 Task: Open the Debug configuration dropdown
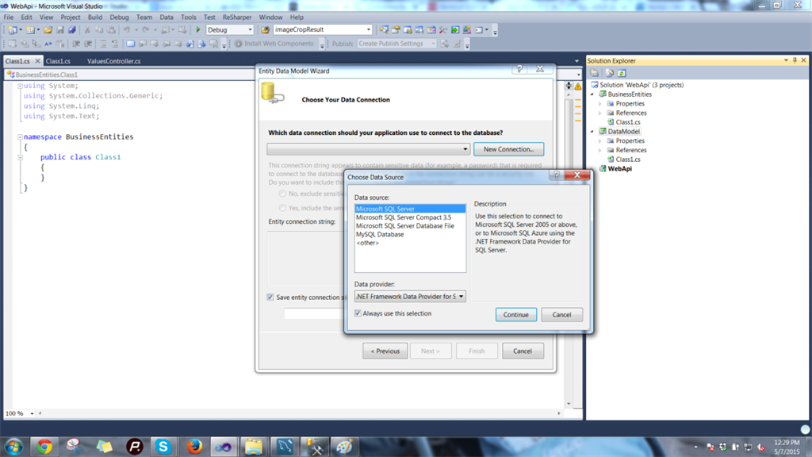(250, 30)
